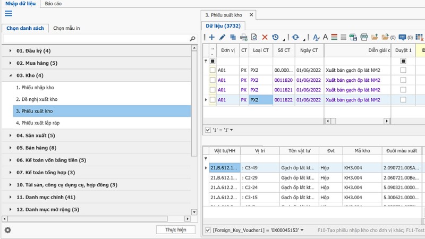425x239 pixels.
Task: Click the red X delete icon
Action: 265,37
